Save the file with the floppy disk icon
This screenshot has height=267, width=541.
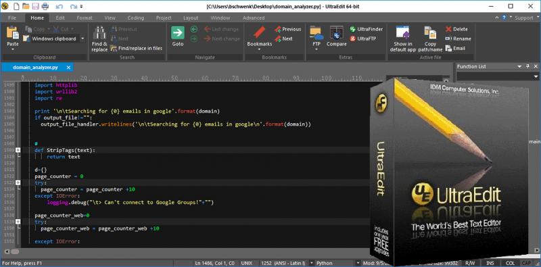35,6
